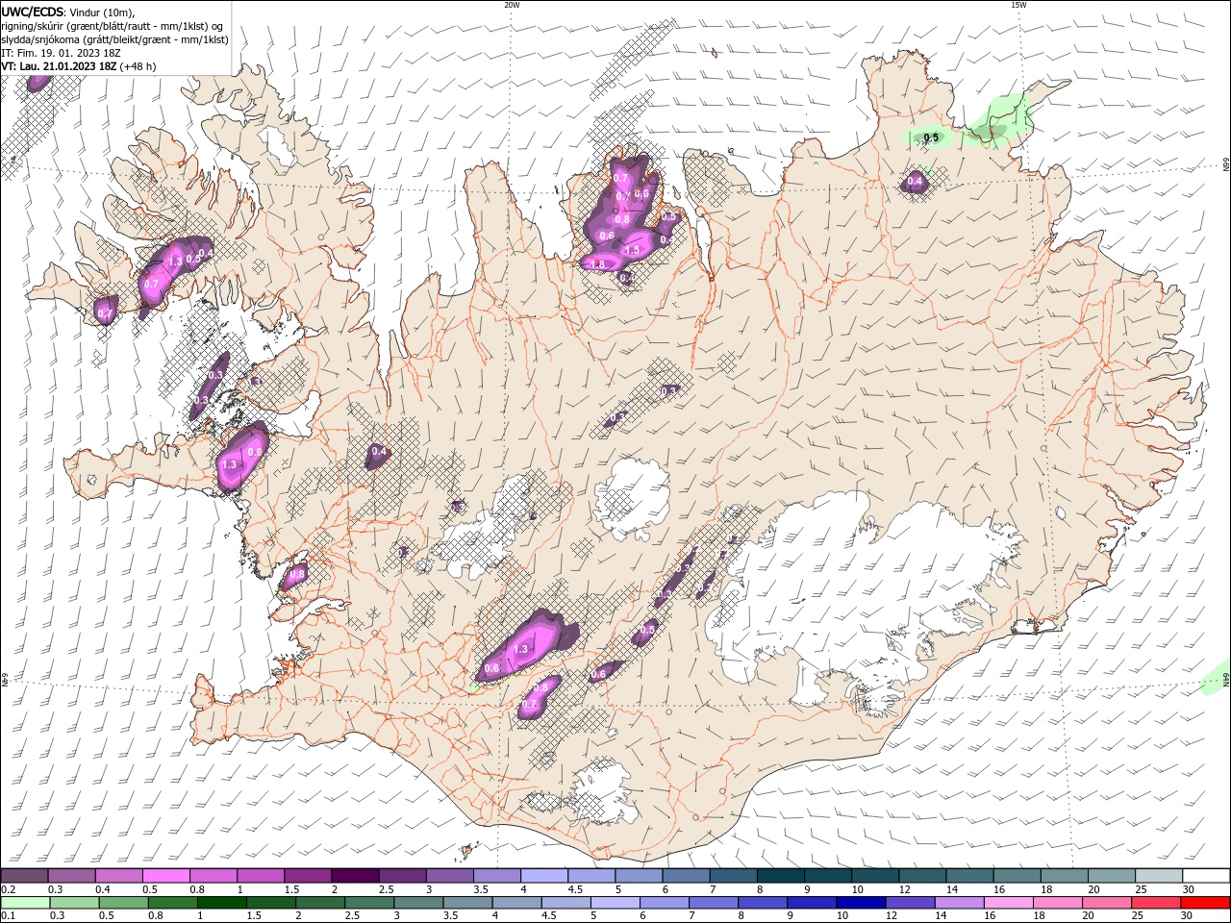Click the slate blue 6–7 snow legend swatch
This screenshot has width=1231, height=923.
(x=686, y=876)
